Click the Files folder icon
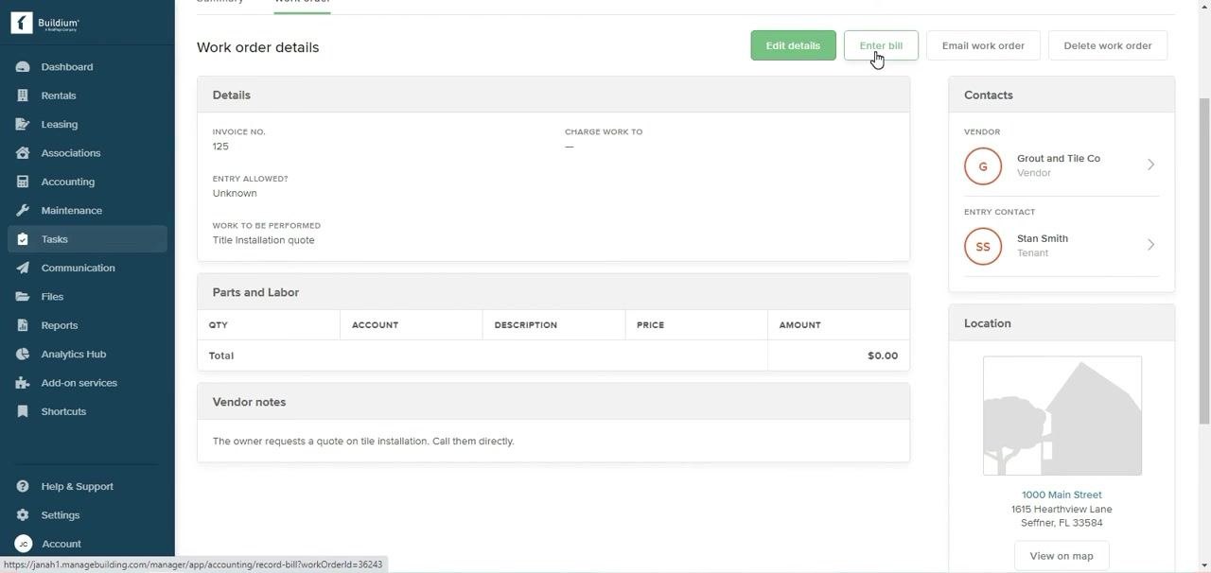Screen dimensions: 1211x573 tap(23, 296)
